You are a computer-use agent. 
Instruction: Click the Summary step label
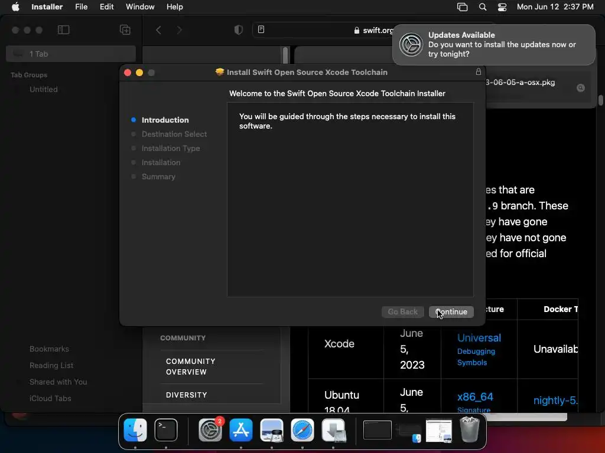[158, 177]
